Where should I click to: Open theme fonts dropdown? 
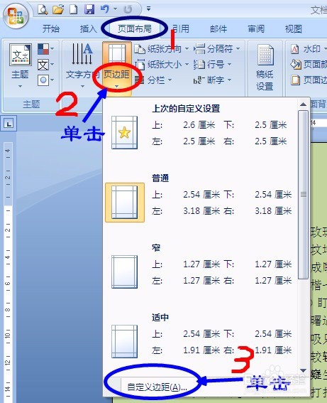click(x=45, y=65)
